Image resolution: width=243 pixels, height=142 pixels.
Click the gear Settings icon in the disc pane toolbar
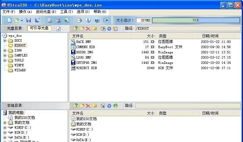(109, 28)
